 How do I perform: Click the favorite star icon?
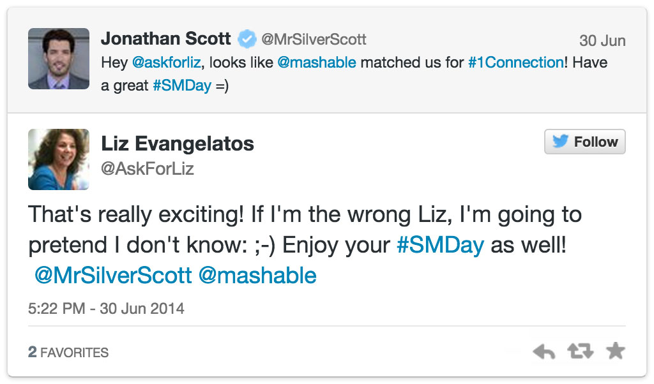615,351
